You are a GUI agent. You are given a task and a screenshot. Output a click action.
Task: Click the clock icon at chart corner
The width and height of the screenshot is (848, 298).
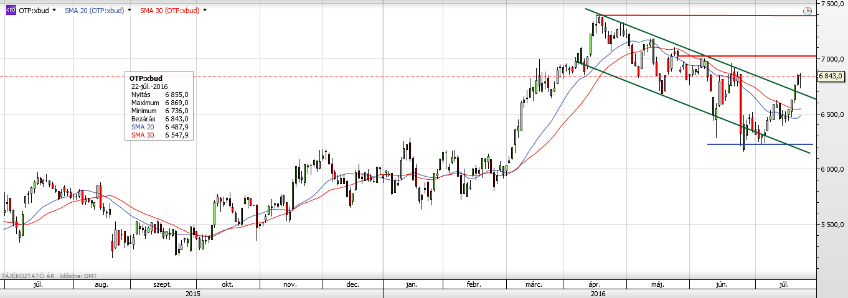[x=808, y=11]
